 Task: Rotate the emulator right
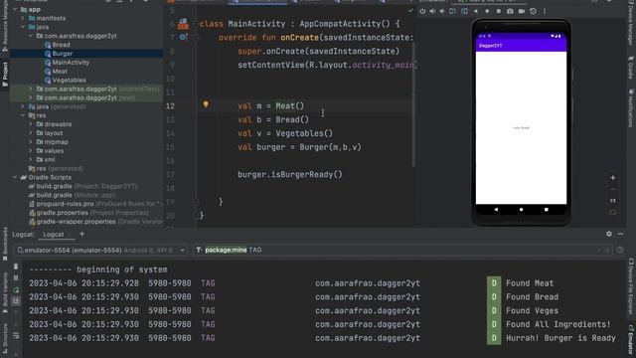point(464,11)
